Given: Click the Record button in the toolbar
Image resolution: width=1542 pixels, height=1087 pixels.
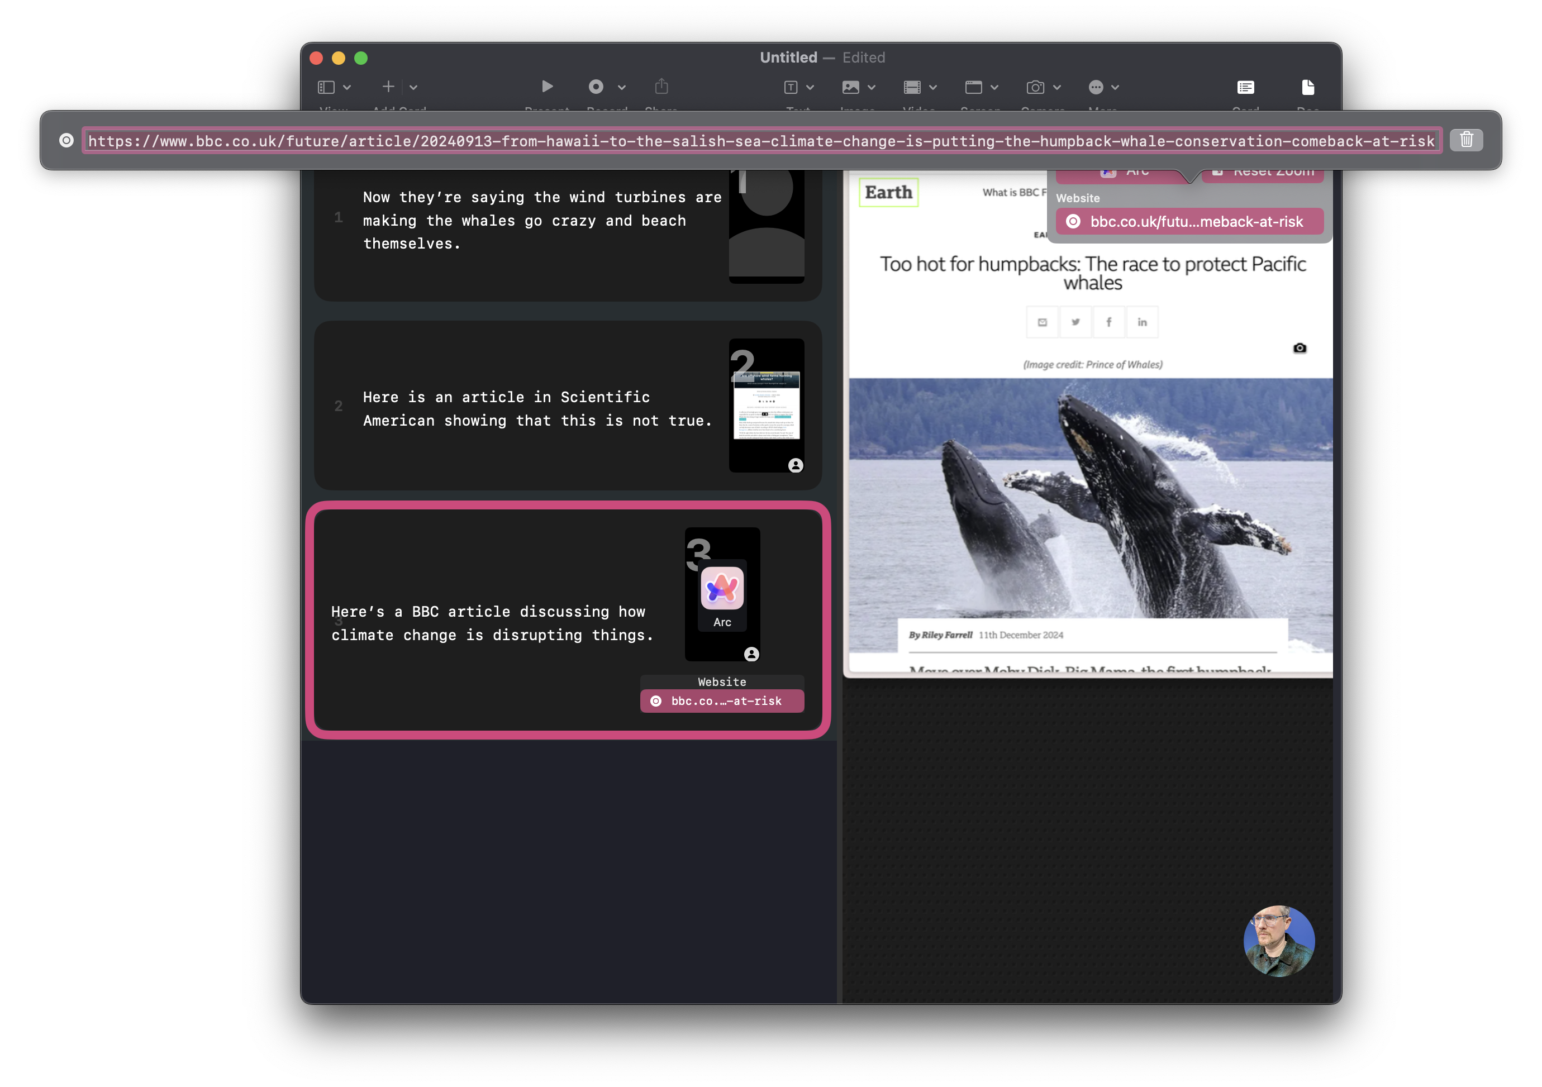Looking at the screenshot, I should coord(596,87).
